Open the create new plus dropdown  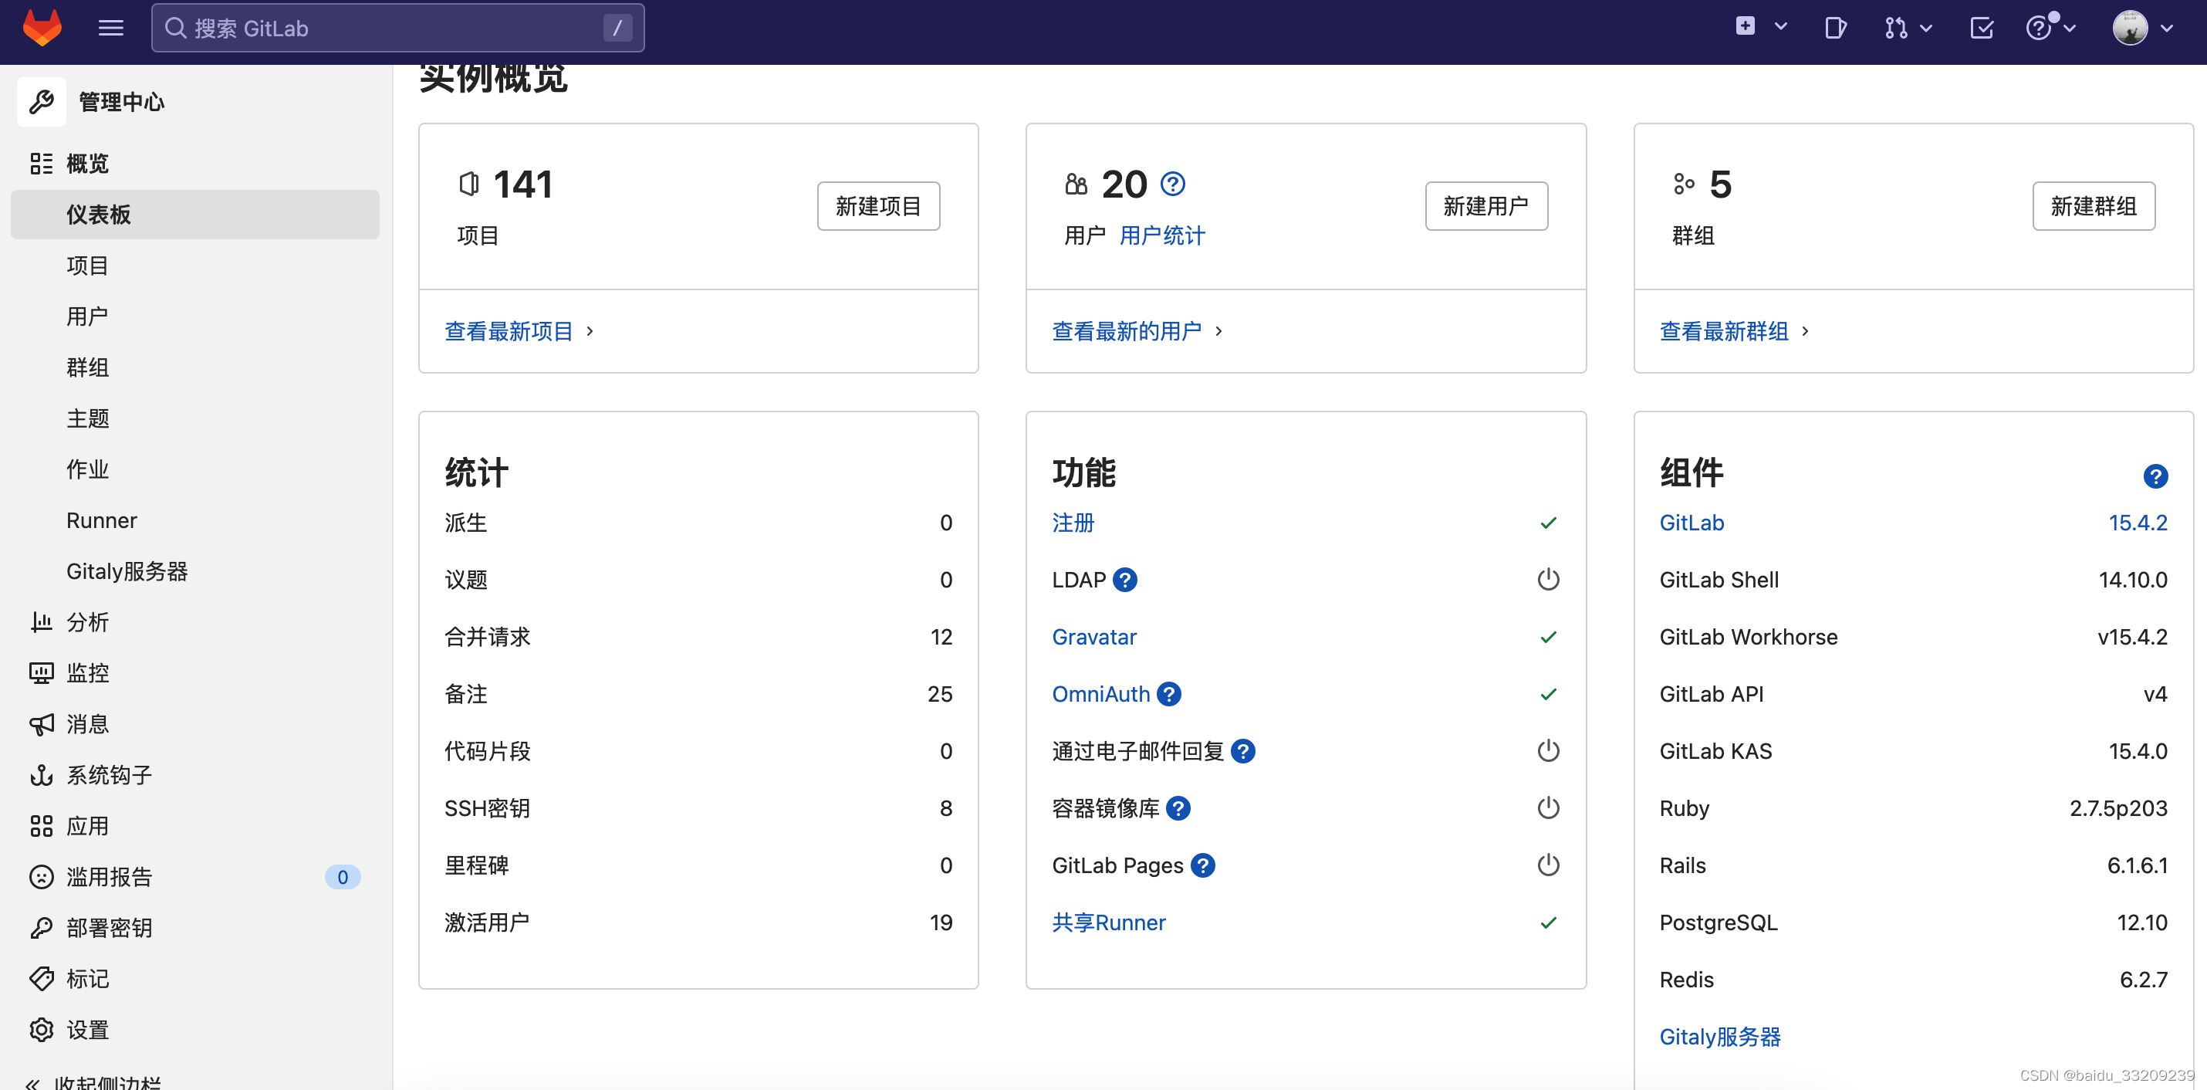click(1761, 28)
